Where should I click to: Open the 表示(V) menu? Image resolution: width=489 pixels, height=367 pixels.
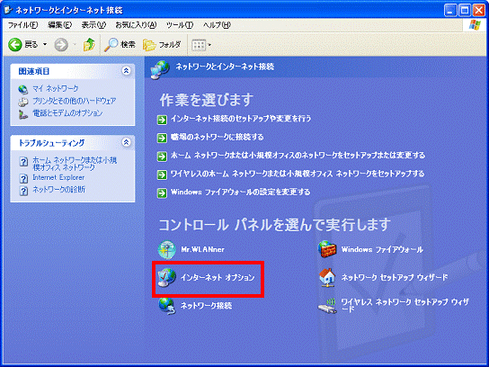(93, 25)
